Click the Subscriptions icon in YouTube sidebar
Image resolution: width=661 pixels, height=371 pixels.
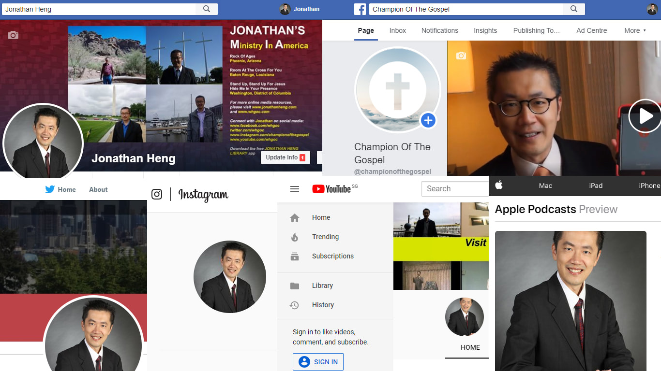[295, 257]
